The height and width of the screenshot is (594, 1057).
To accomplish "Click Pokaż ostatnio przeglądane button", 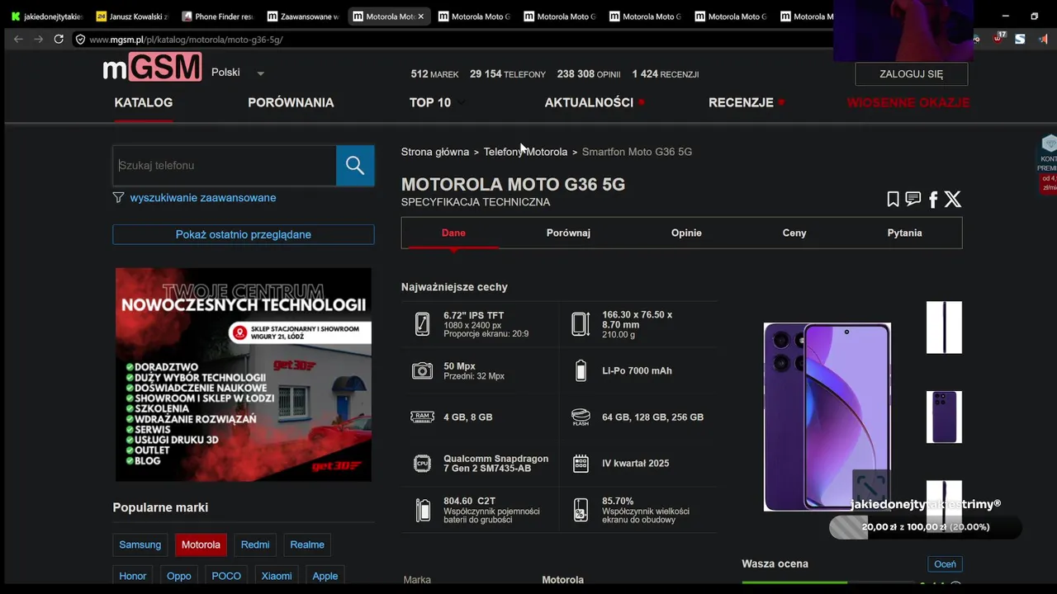I will tap(244, 234).
